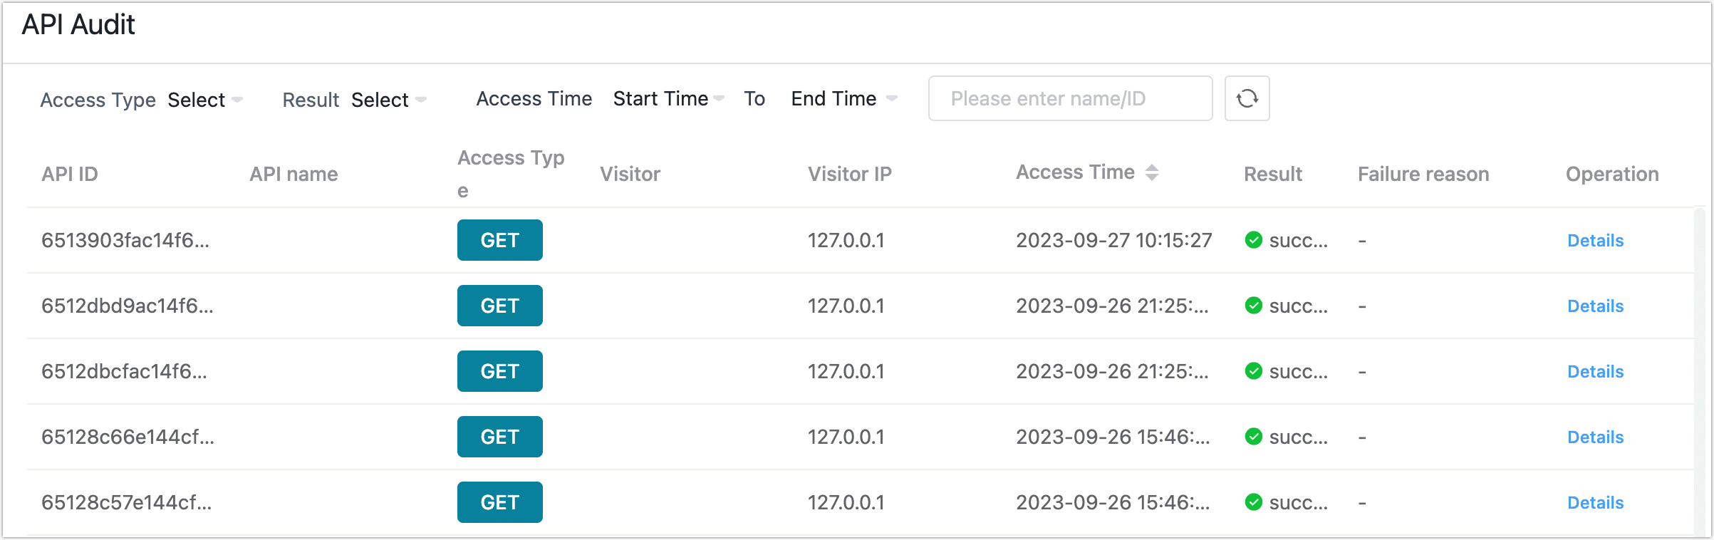This screenshot has height=540, width=1714.
Task: Click GET badge for 65128c66e144cf row
Action: (x=499, y=437)
